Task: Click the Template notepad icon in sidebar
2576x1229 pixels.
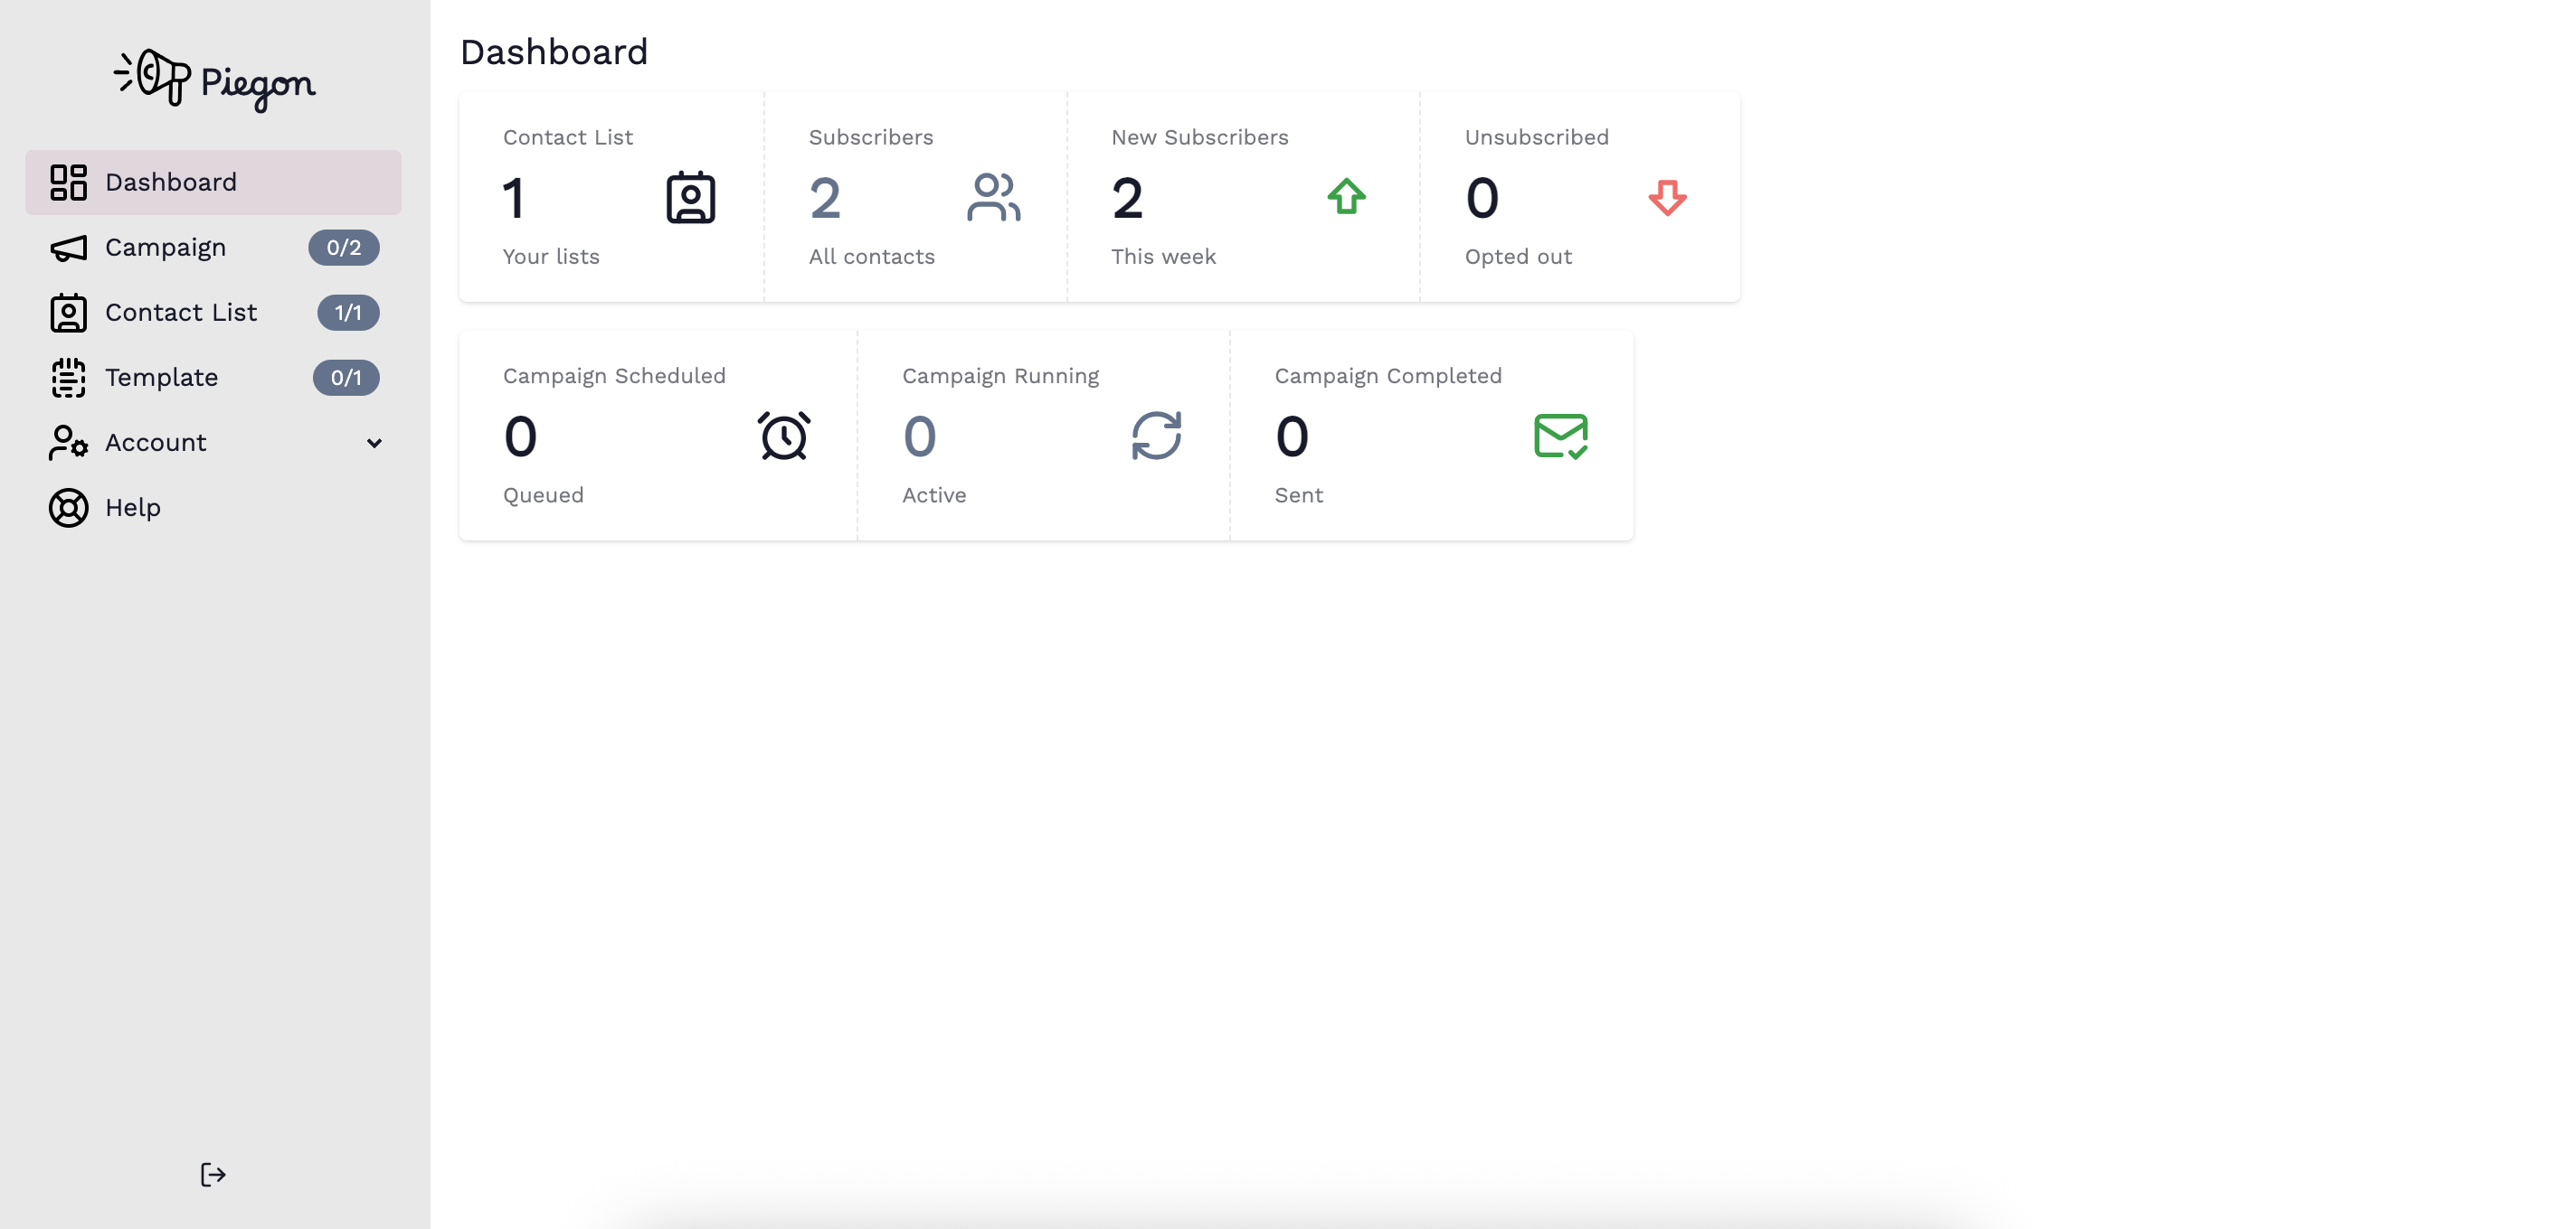Action: click(x=68, y=378)
